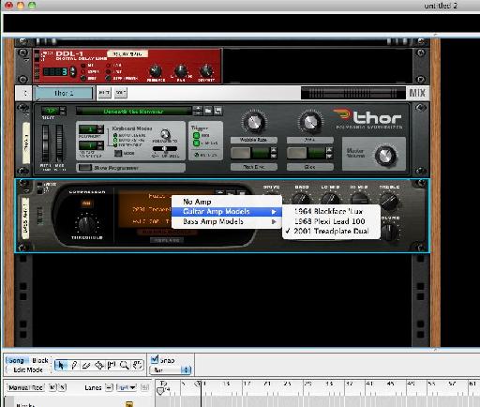This screenshot has width=480, height=407.
Task: Click the DDL-1 Feedback knob
Action: tap(156, 71)
